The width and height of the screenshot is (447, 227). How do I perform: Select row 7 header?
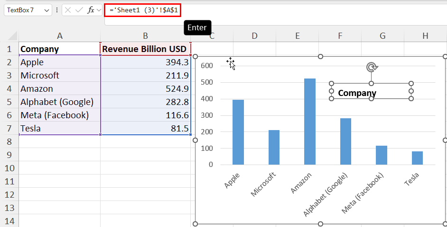9,129
